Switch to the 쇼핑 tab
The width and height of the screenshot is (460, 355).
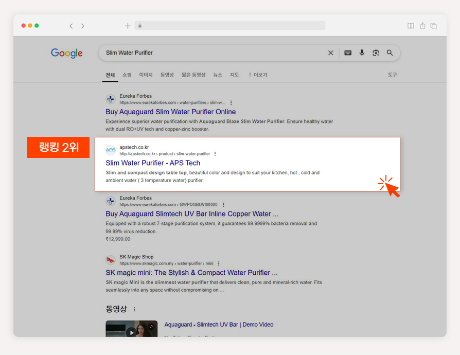pyautogui.click(x=127, y=75)
